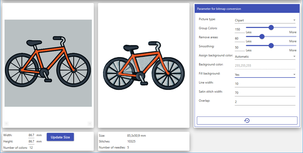Click the reset parameters icon button

tap(247, 121)
